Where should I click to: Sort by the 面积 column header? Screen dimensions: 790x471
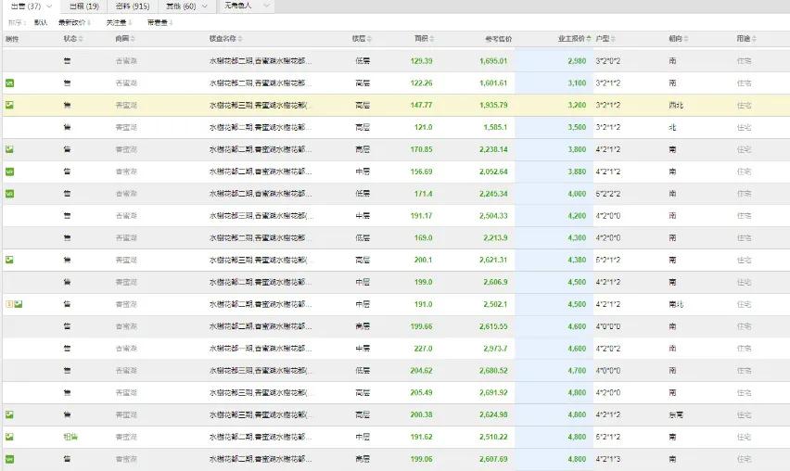425,39
